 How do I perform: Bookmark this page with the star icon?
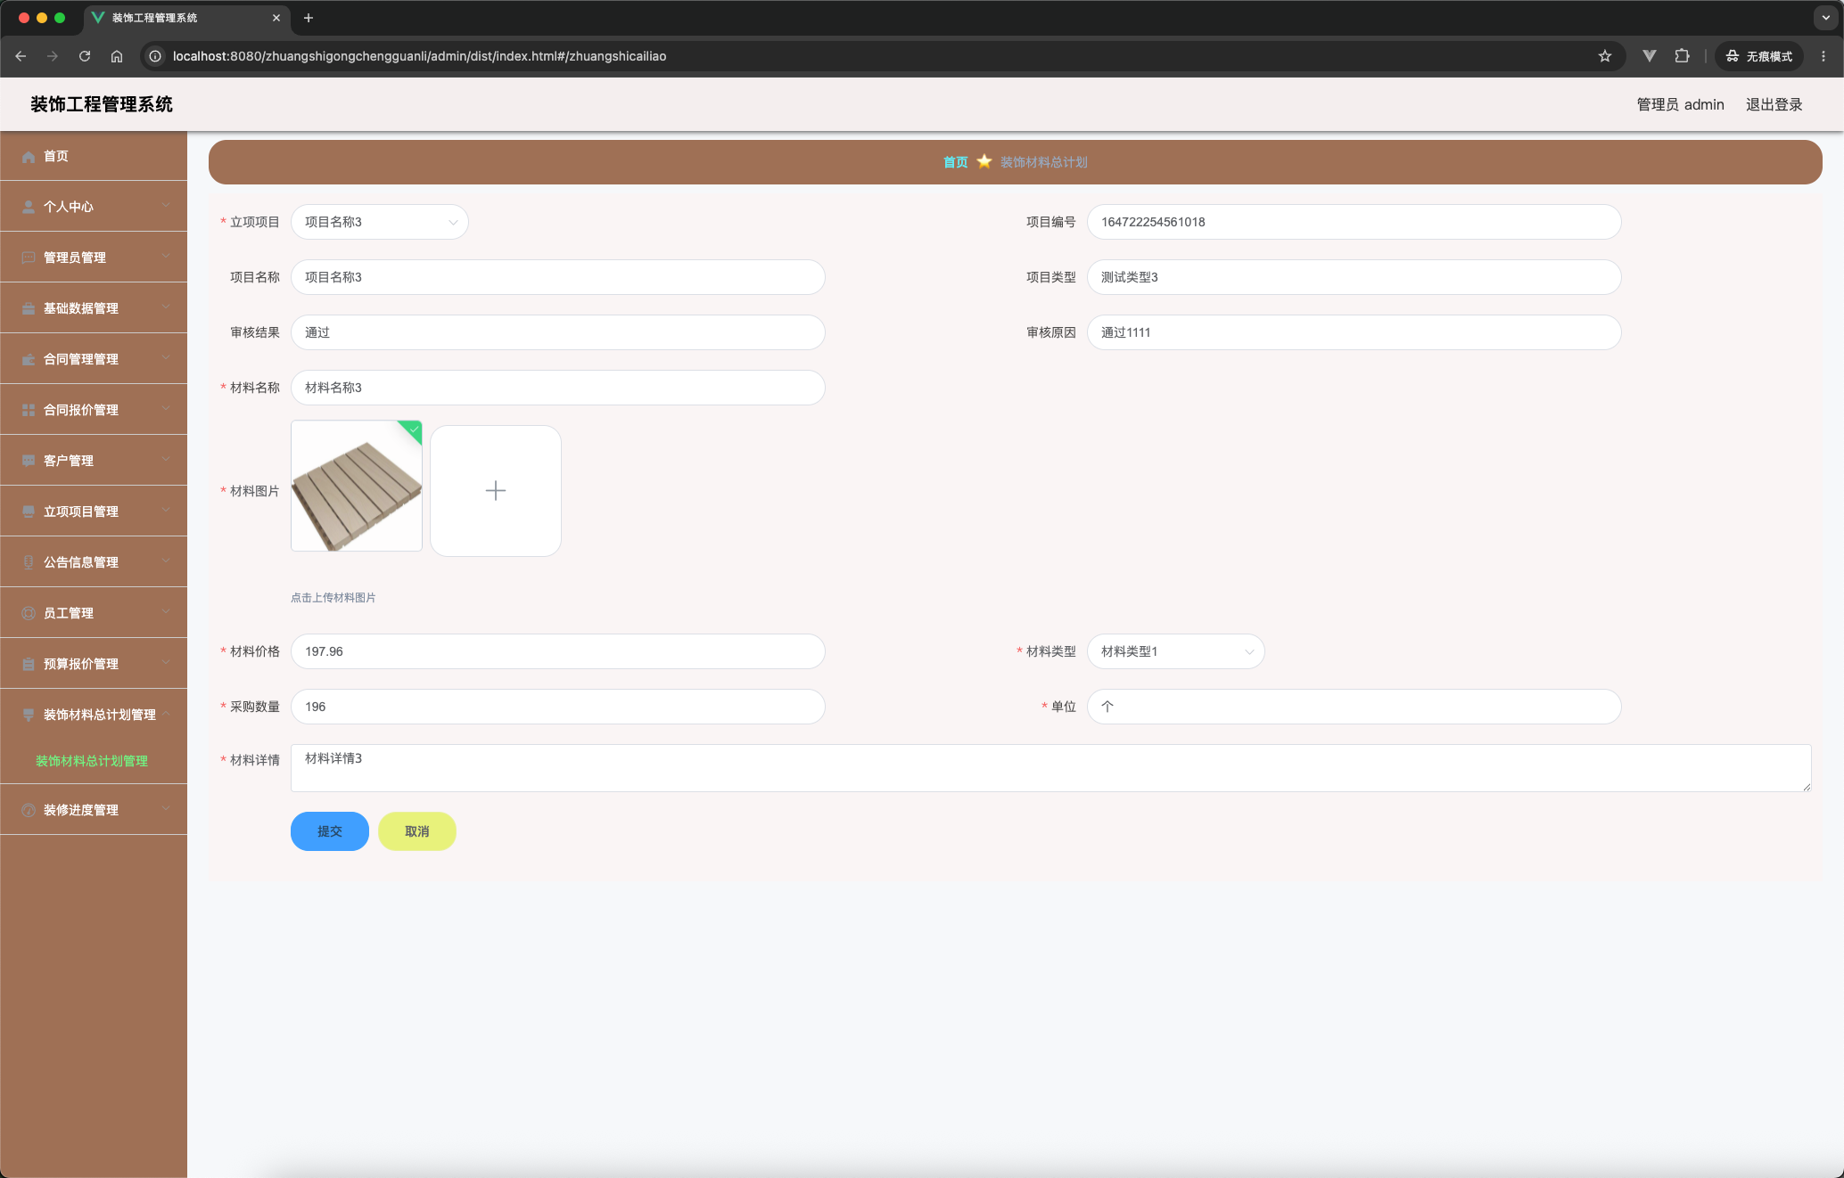(1605, 56)
